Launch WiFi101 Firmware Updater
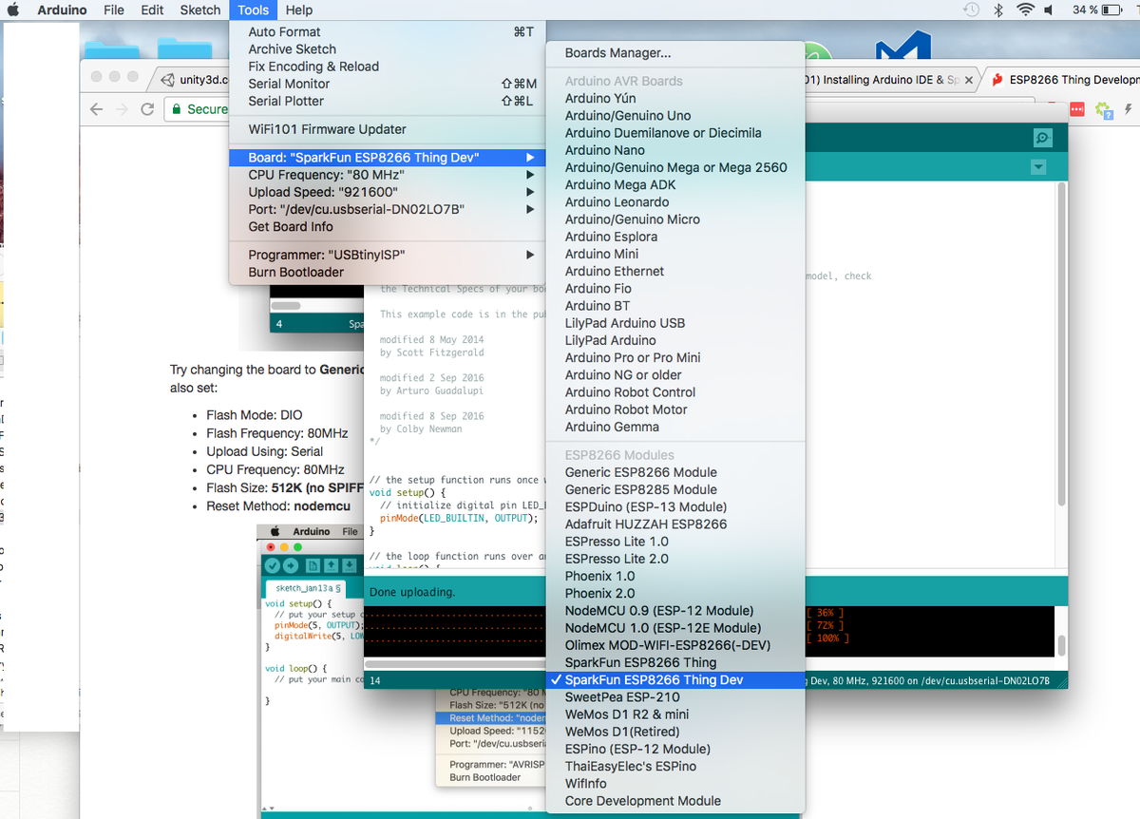The image size is (1140, 819). [x=388, y=129]
